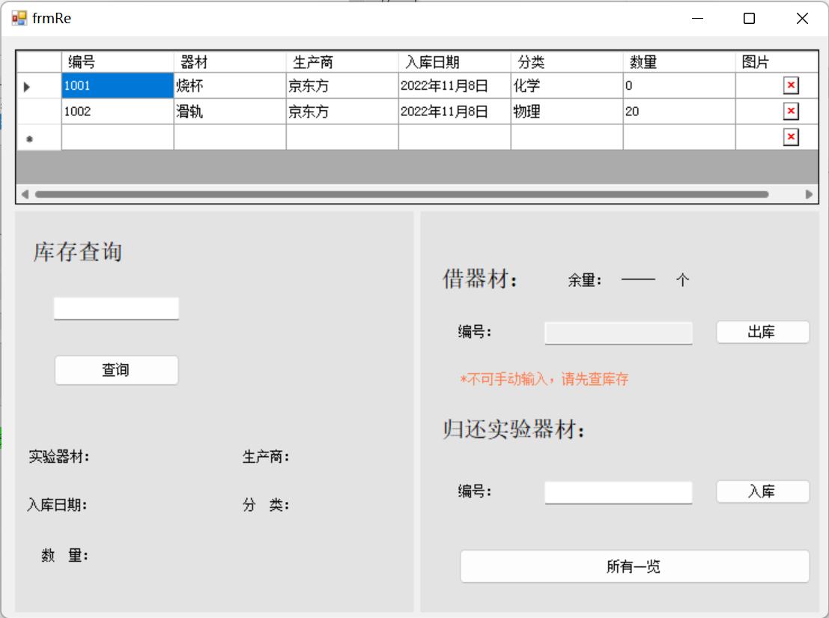Click the 归还实验器材 编号 input field

coord(618,492)
